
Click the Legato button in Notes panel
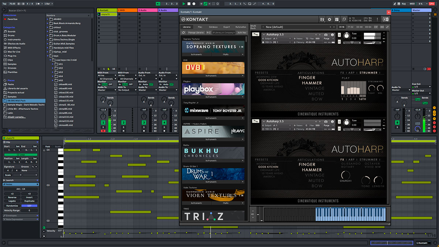pos(12,201)
